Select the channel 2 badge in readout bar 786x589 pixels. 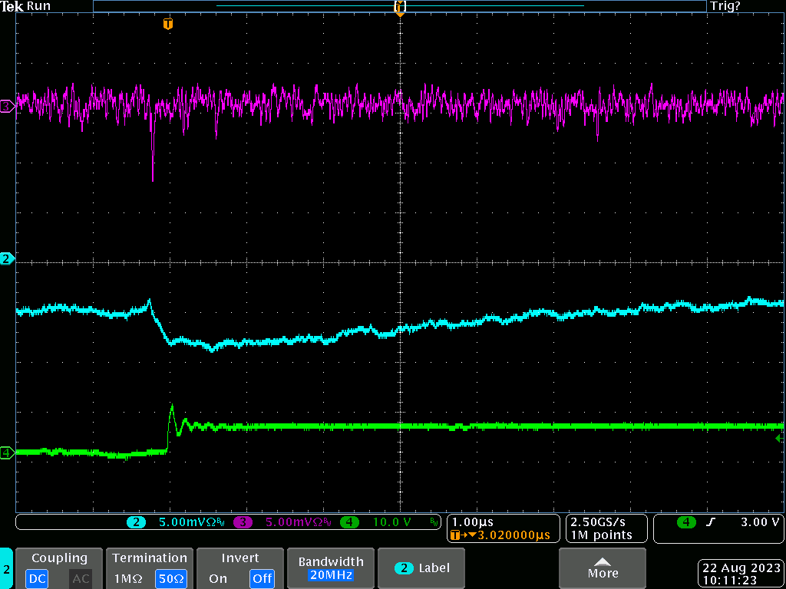pyautogui.click(x=136, y=522)
